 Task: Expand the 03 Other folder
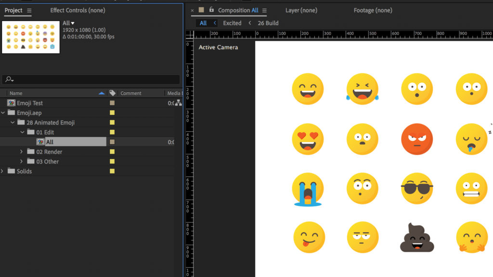tap(21, 162)
